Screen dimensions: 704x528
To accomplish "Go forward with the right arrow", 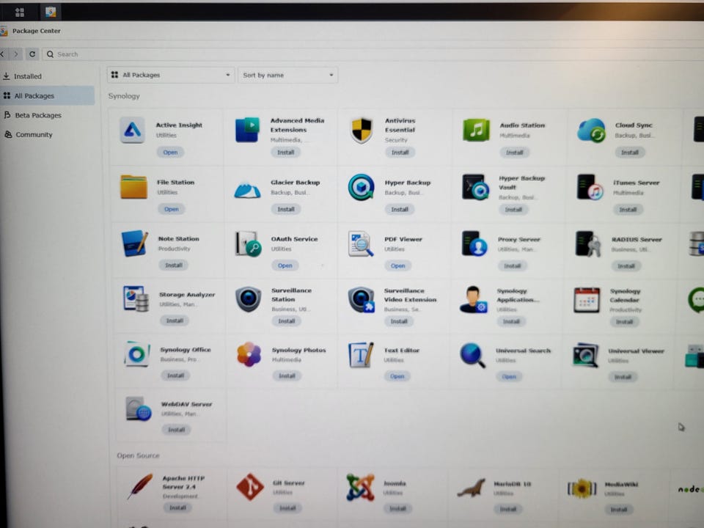I will pyautogui.click(x=16, y=54).
